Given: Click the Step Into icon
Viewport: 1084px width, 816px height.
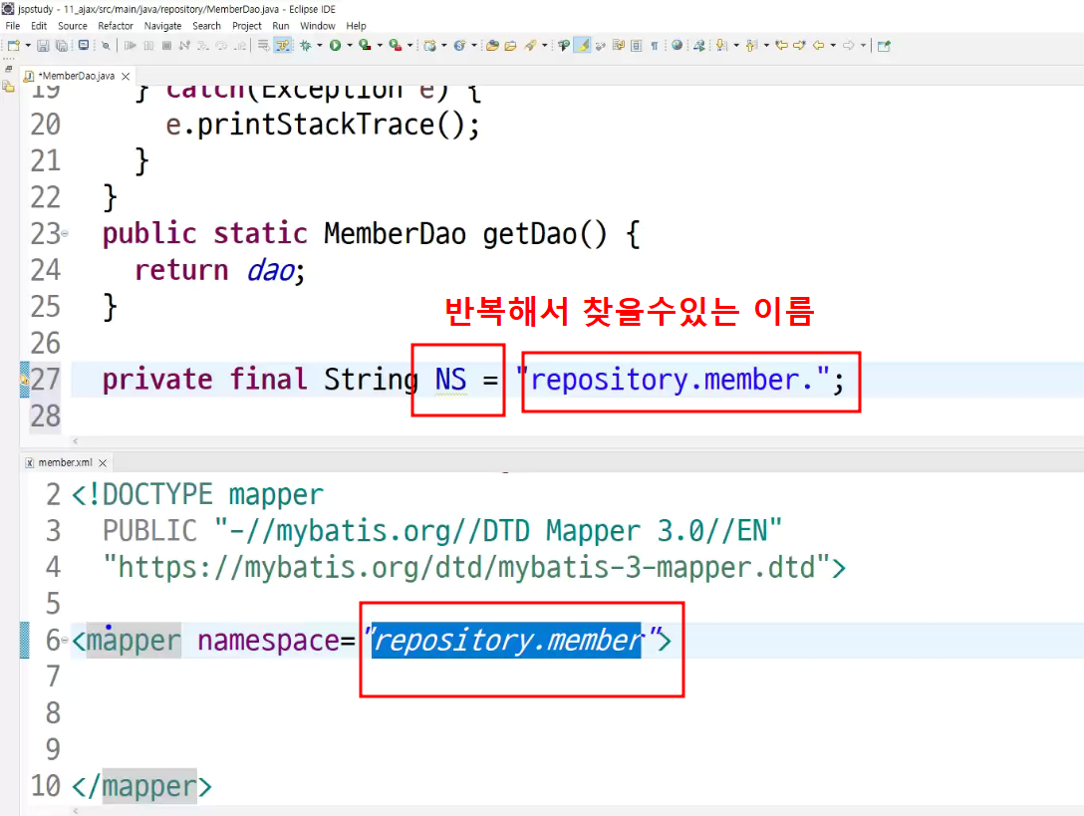Looking at the screenshot, I should (202, 46).
